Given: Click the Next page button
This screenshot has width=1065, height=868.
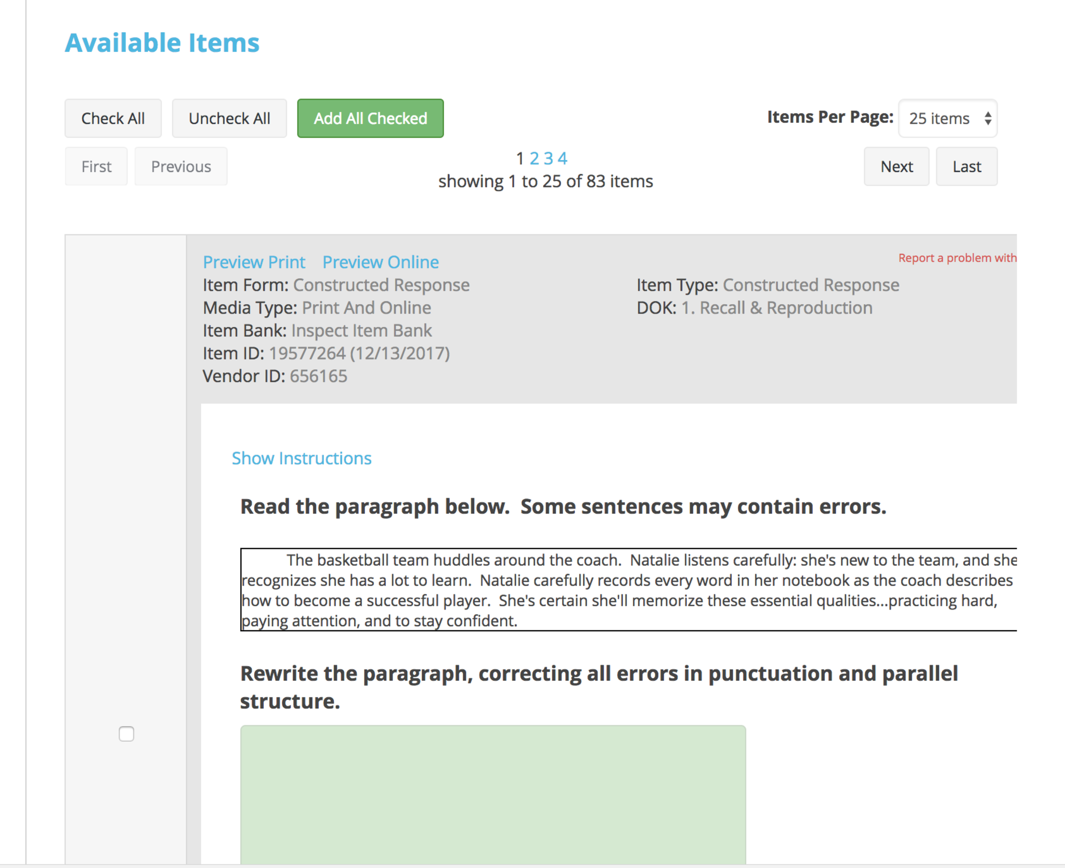Looking at the screenshot, I should tap(896, 166).
